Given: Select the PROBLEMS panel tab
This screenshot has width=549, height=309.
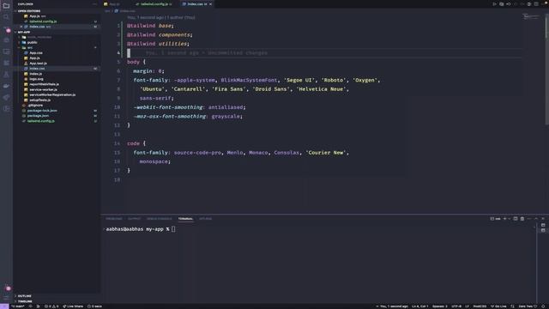Looking at the screenshot, I should [114, 219].
